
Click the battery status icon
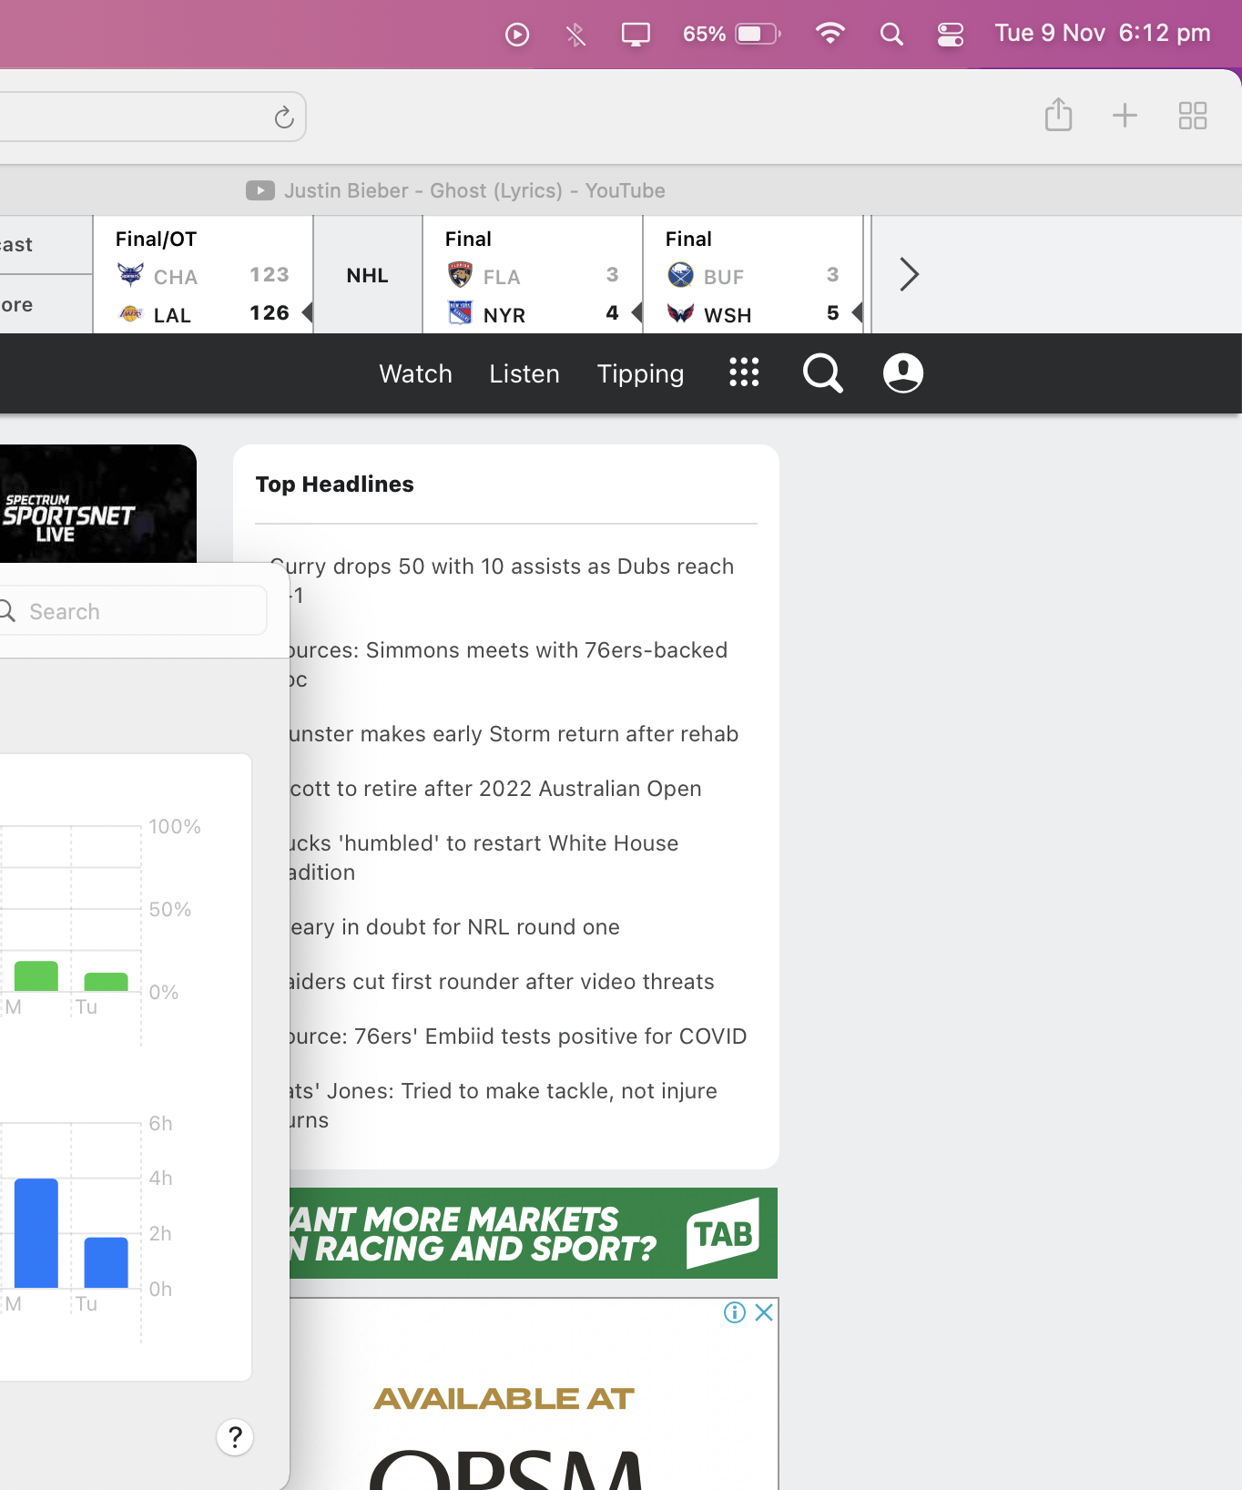[x=758, y=35]
